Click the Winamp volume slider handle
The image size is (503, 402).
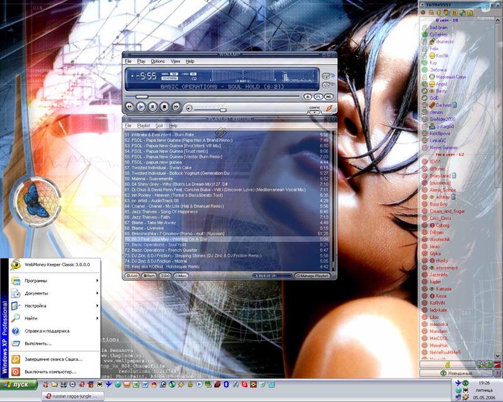pyautogui.click(x=223, y=110)
